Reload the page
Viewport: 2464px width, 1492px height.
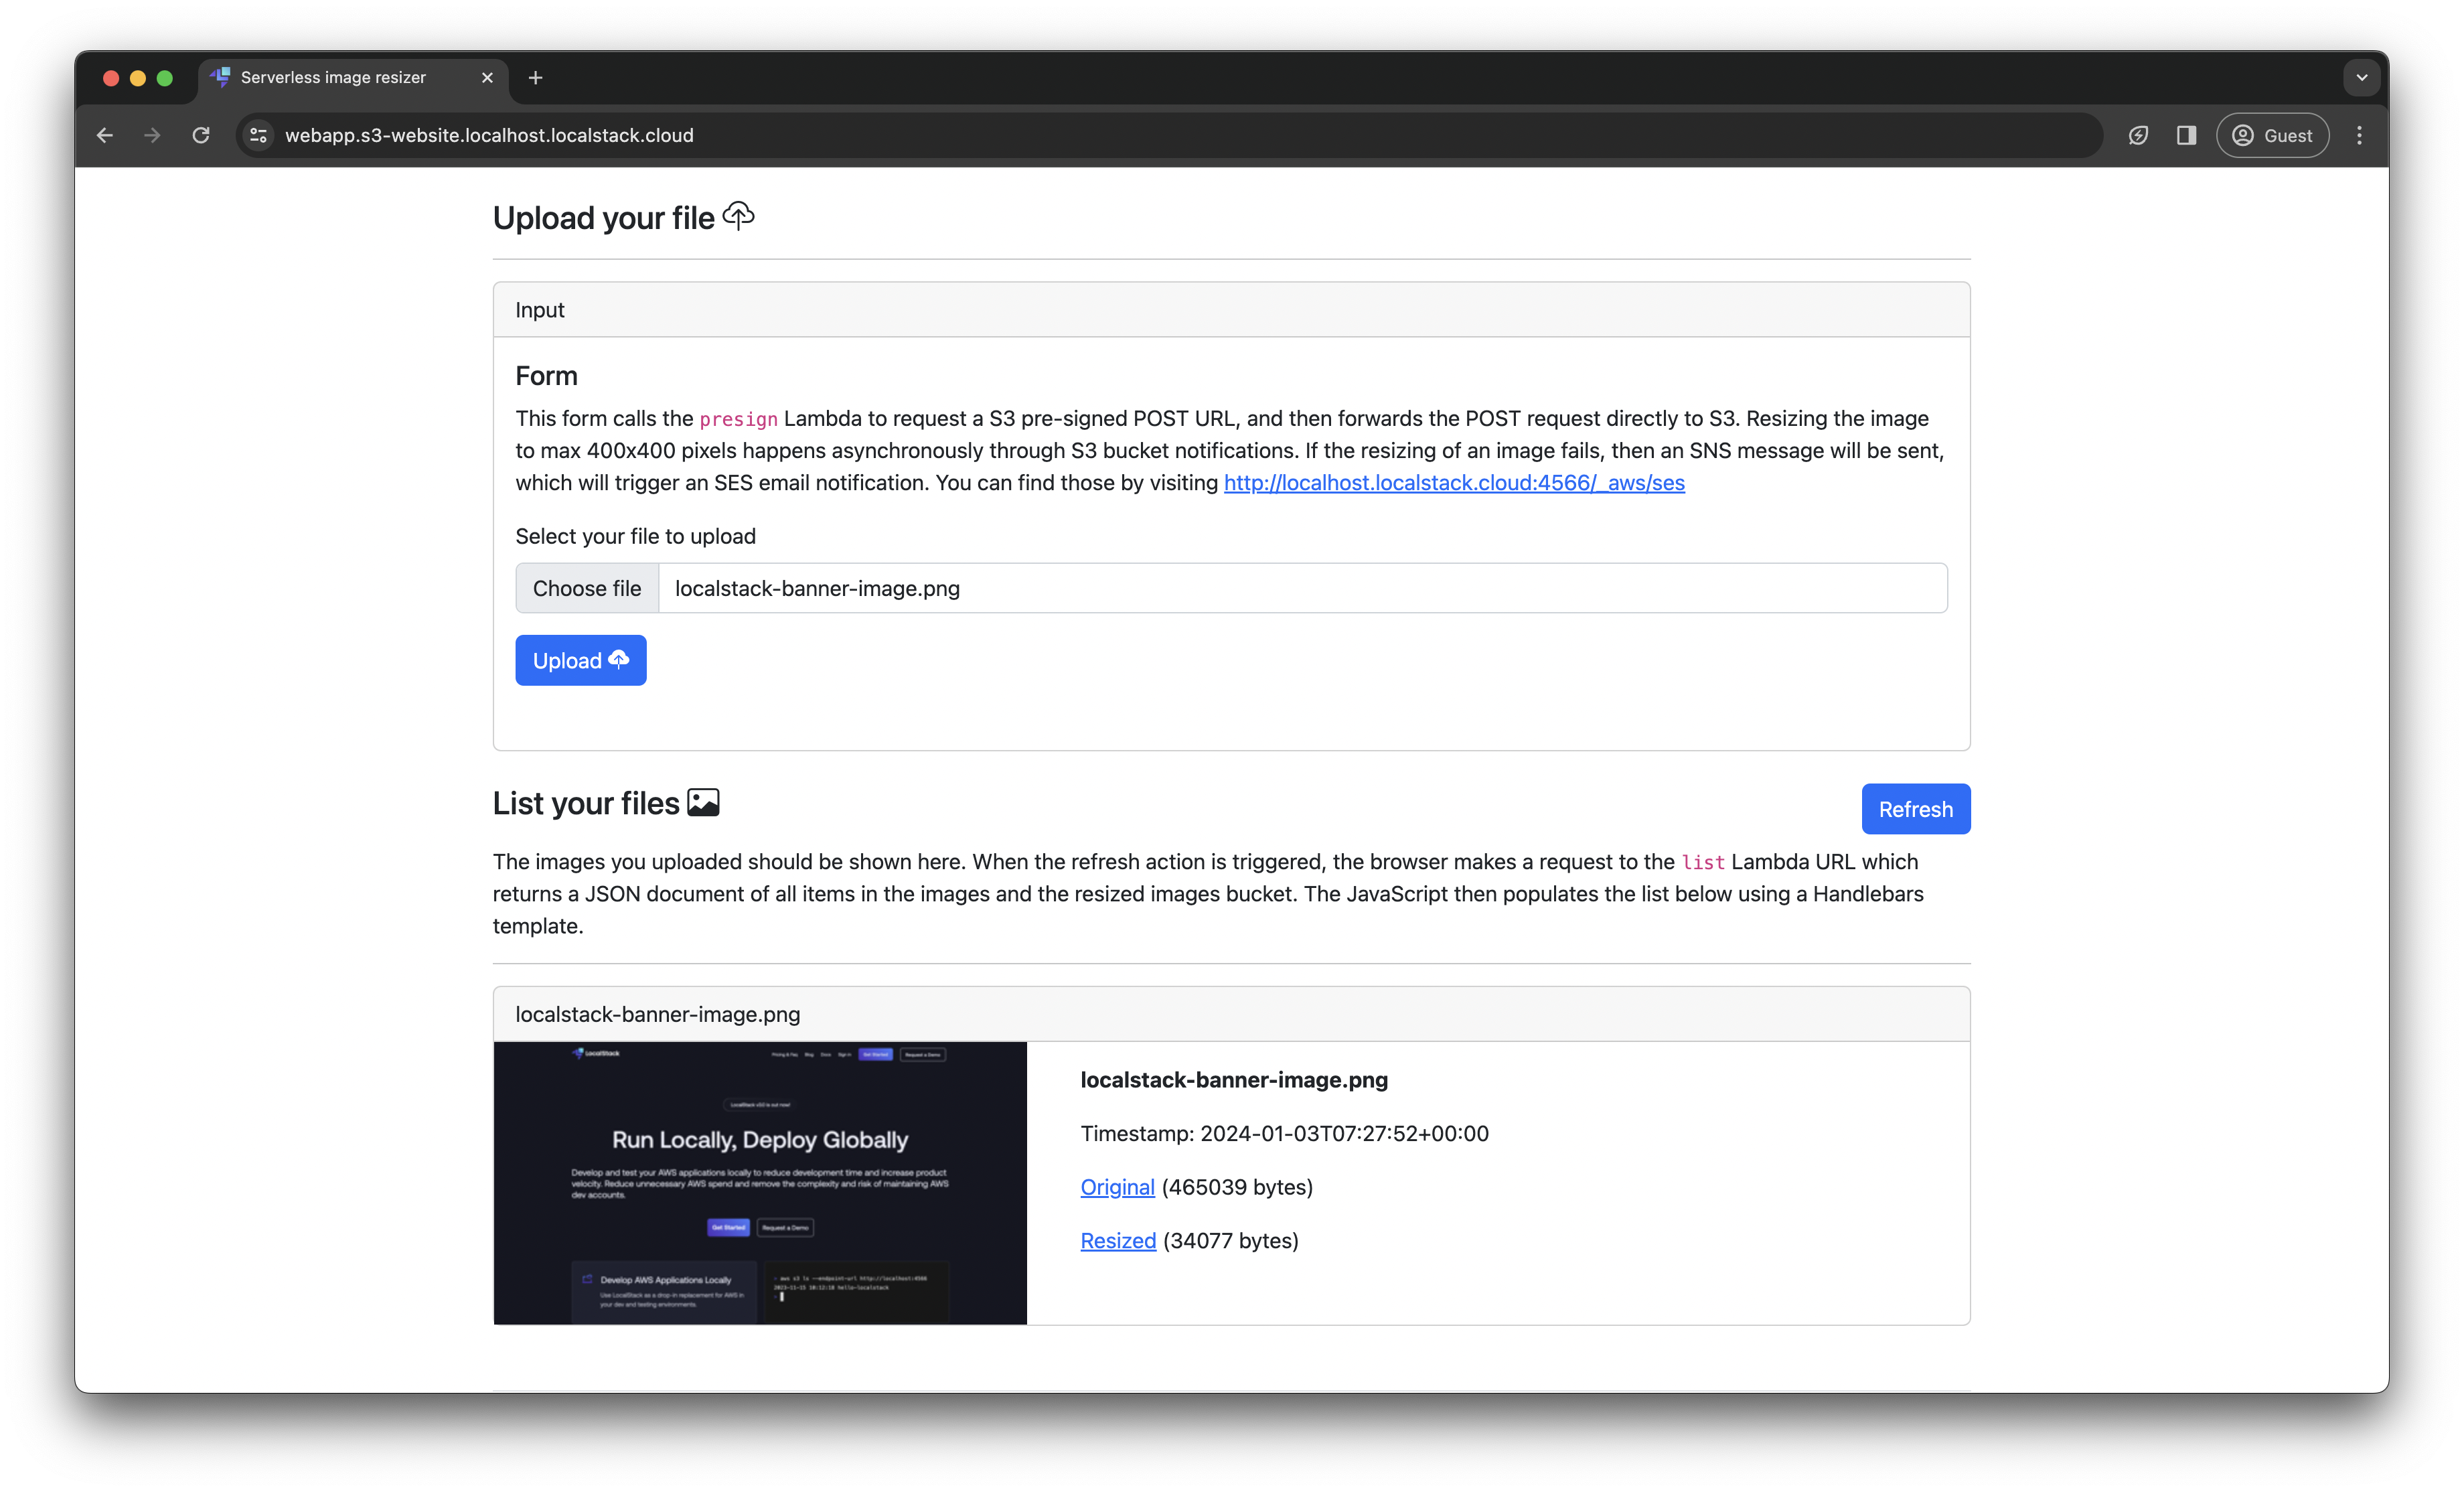tap(201, 135)
